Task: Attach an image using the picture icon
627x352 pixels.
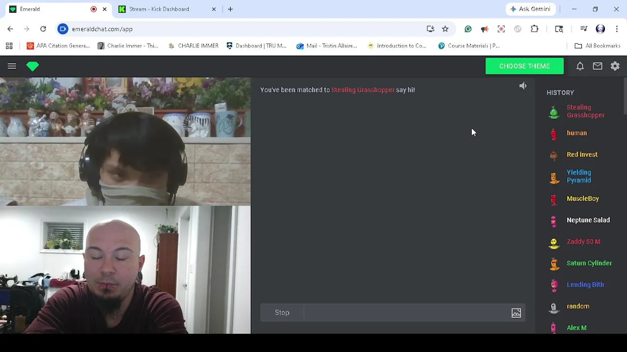Action: click(x=516, y=313)
